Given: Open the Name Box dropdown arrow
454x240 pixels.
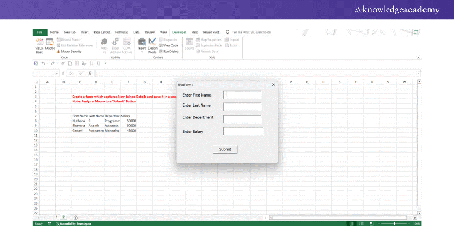Looking at the screenshot, I should click(x=57, y=73).
